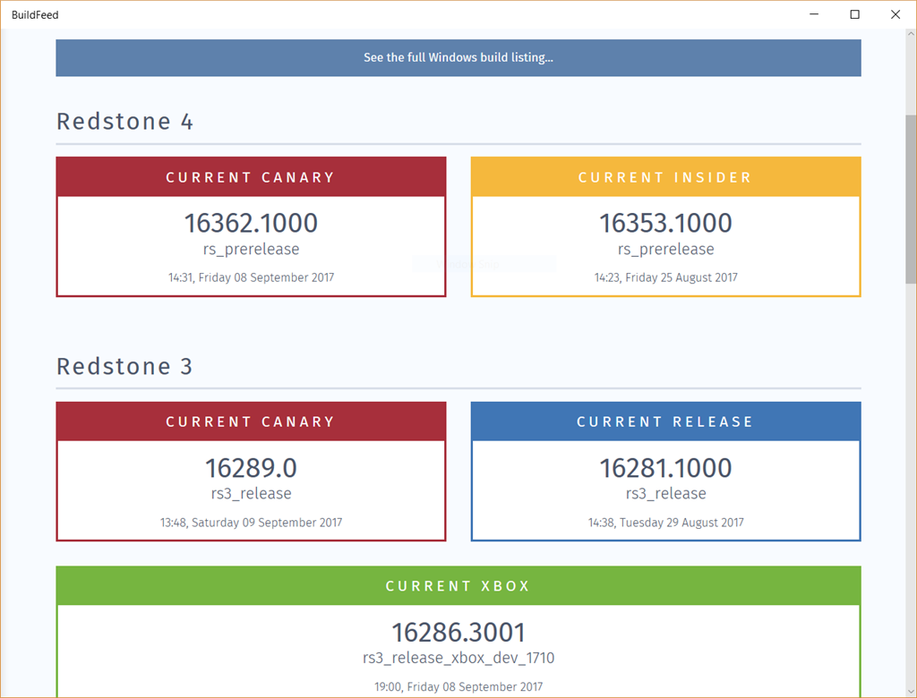Minimize the BuildFeed window

[814, 14]
